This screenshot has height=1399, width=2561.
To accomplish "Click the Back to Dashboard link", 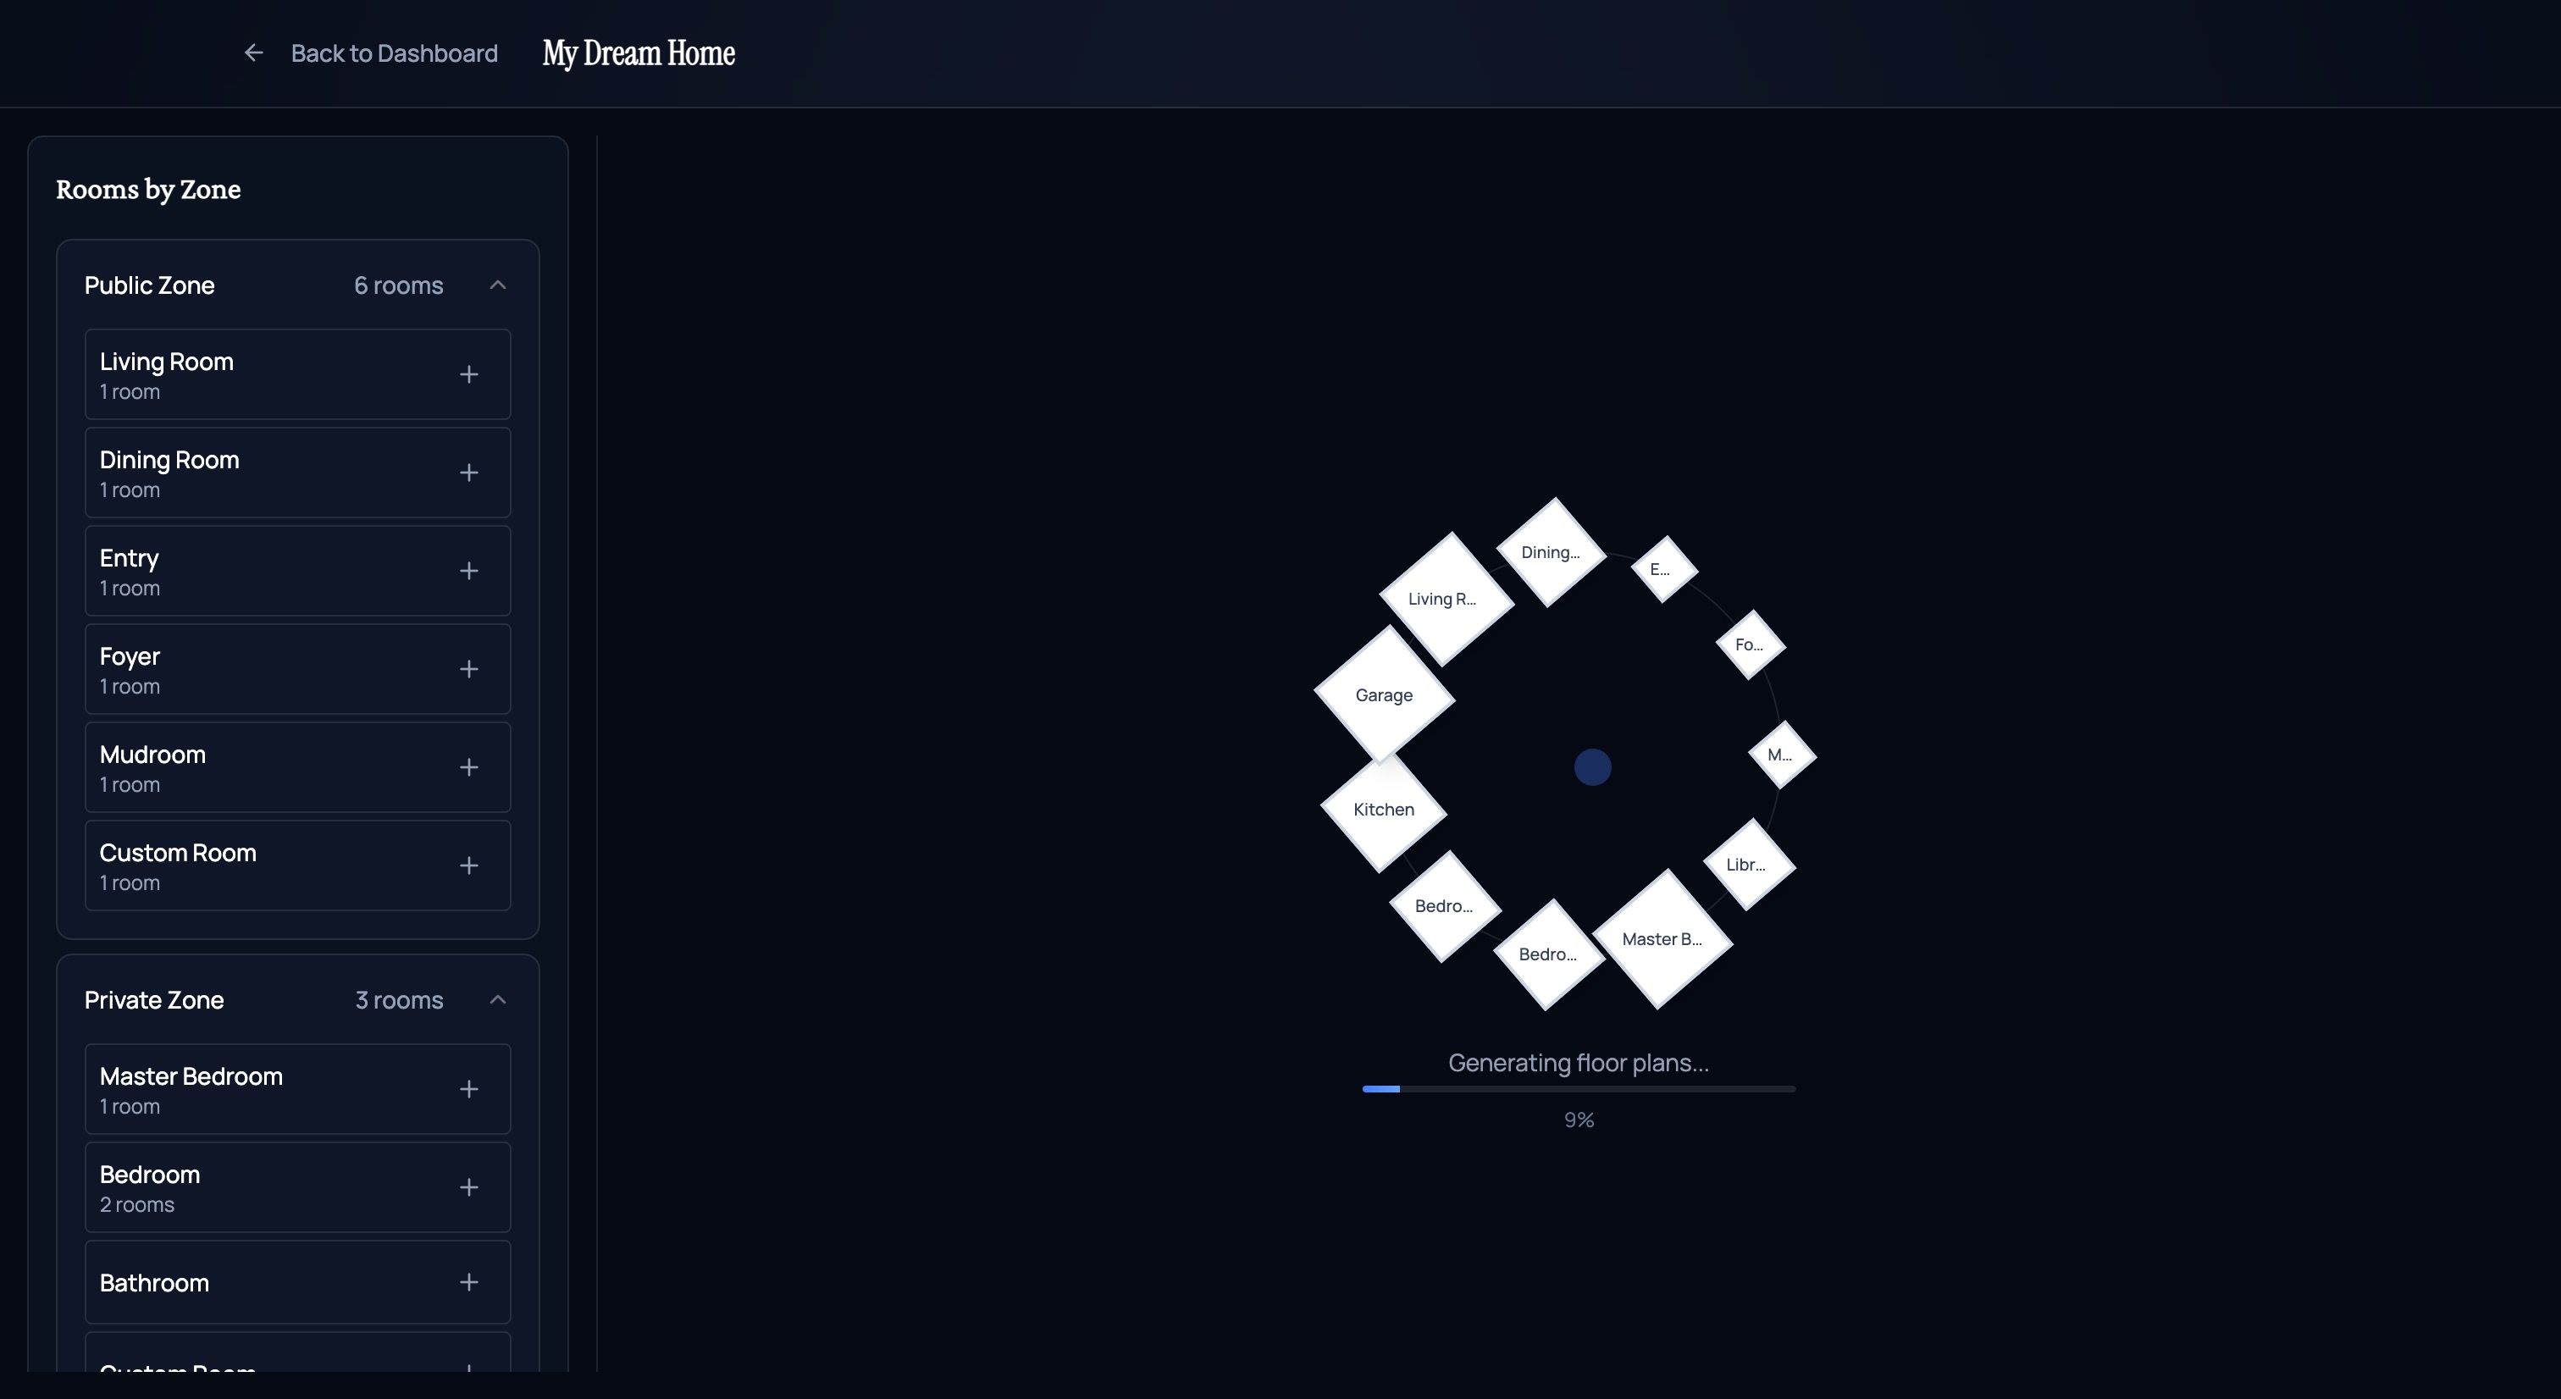I will coord(394,53).
